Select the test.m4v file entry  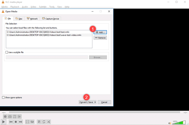point(49,32)
